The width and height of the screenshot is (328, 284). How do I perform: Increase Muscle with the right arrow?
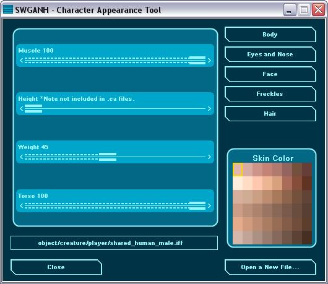[x=209, y=60]
